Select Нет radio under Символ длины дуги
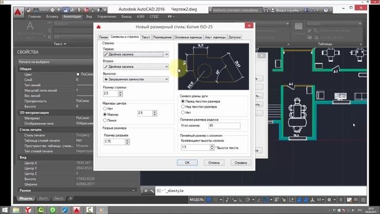 pyautogui.click(x=183, y=112)
